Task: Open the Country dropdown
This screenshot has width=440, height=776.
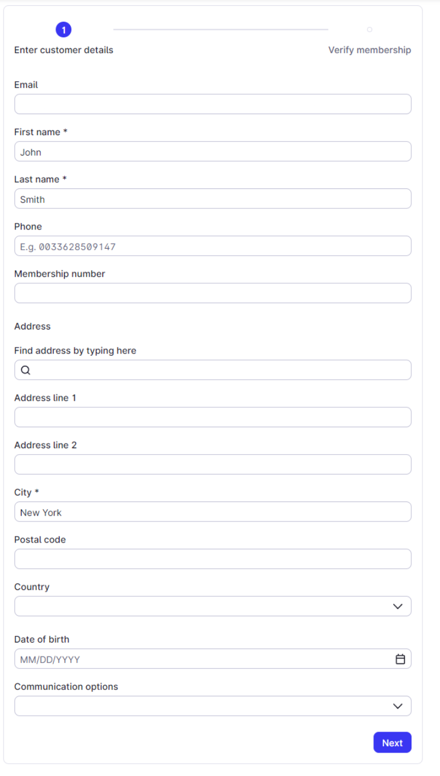Action: coord(212,606)
